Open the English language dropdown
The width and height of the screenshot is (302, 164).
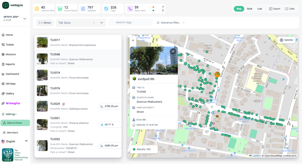click(14, 141)
